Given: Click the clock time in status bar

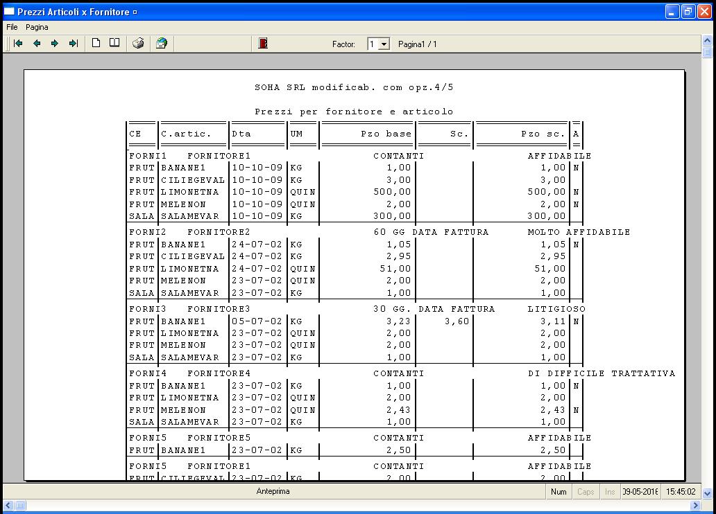Looking at the screenshot, I should [x=681, y=491].
